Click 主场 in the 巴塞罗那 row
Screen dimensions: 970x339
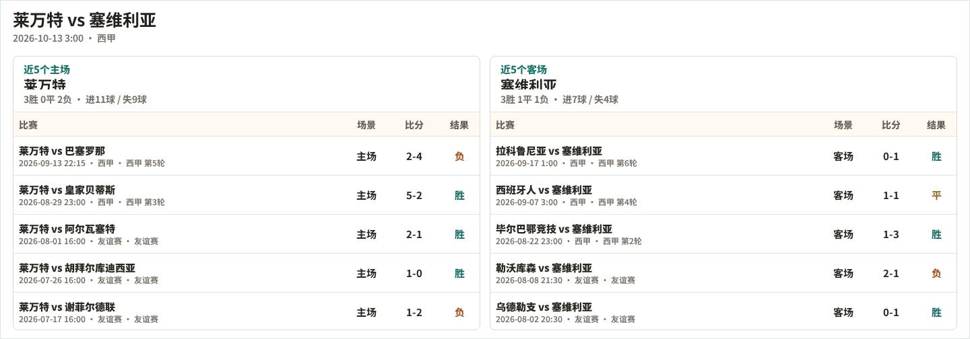[366, 156]
